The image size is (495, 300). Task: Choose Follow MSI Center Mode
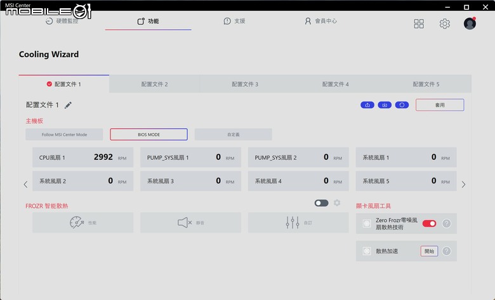pyautogui.click(x=64, y=134)
